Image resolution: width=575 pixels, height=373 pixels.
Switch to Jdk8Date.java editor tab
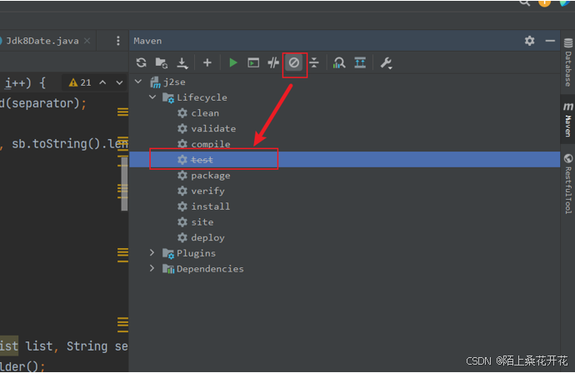click(x=42, y=41)
